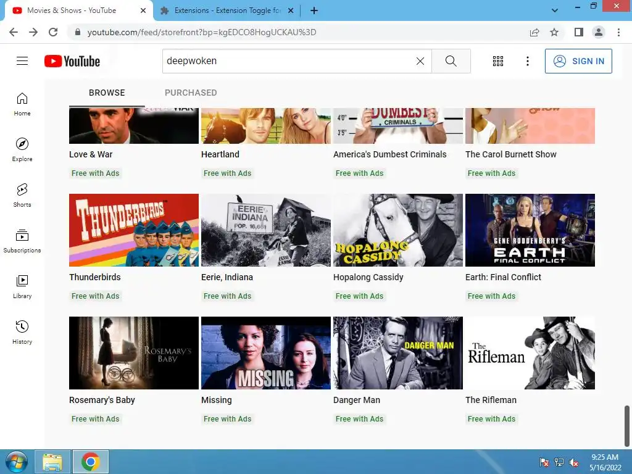This screenshot has height=474, width=632.
Task: Share this page from the address bar
Action: tap(534, 32)
